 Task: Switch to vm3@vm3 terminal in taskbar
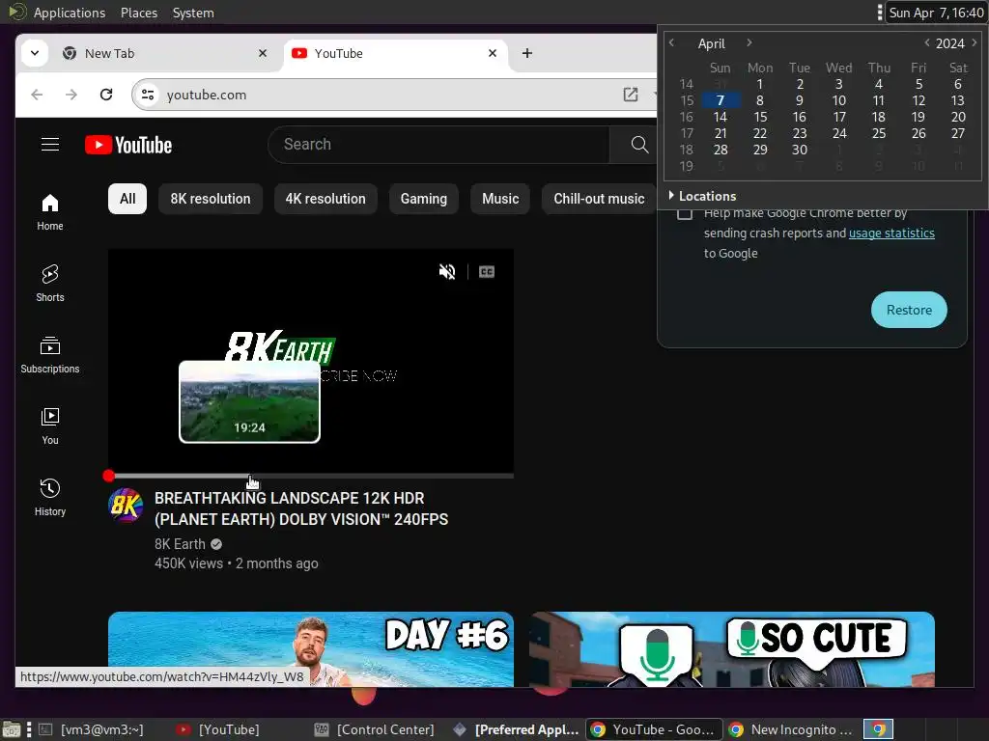[x=92, y=729]
